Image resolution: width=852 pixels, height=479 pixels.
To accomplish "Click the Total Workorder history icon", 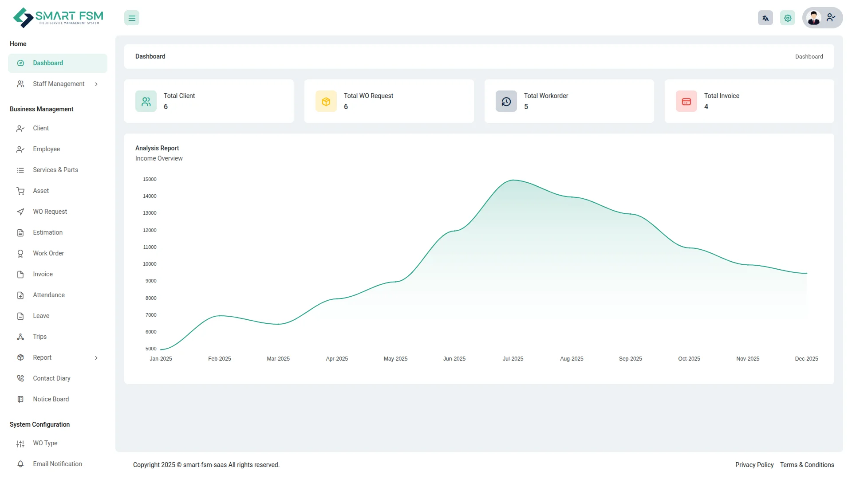I will [x=506, y=102].
